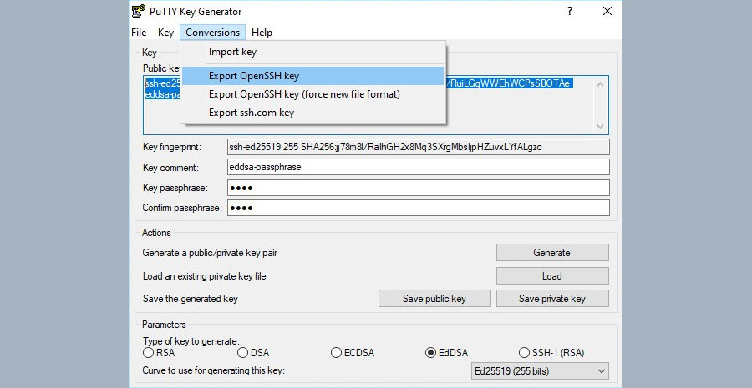Image resolution: width=752 pixels, height=388 pixels.
Task: Click the question mark help button
Action: coord(570,11)
